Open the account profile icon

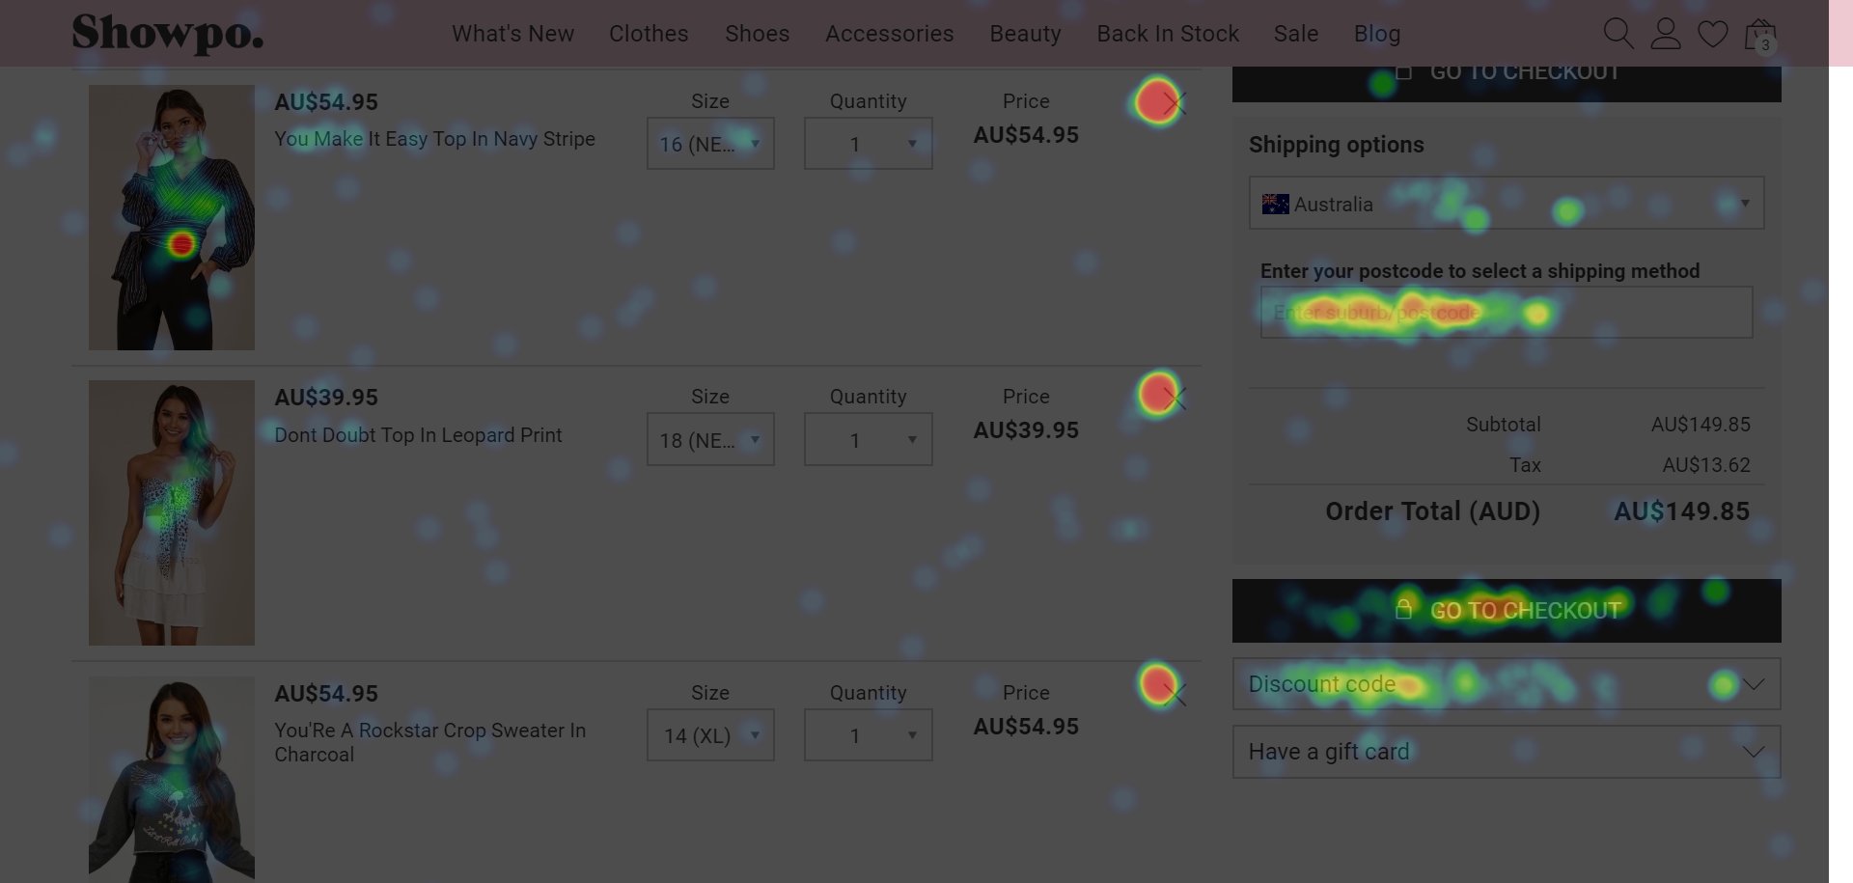click(x=1665, y=33)
